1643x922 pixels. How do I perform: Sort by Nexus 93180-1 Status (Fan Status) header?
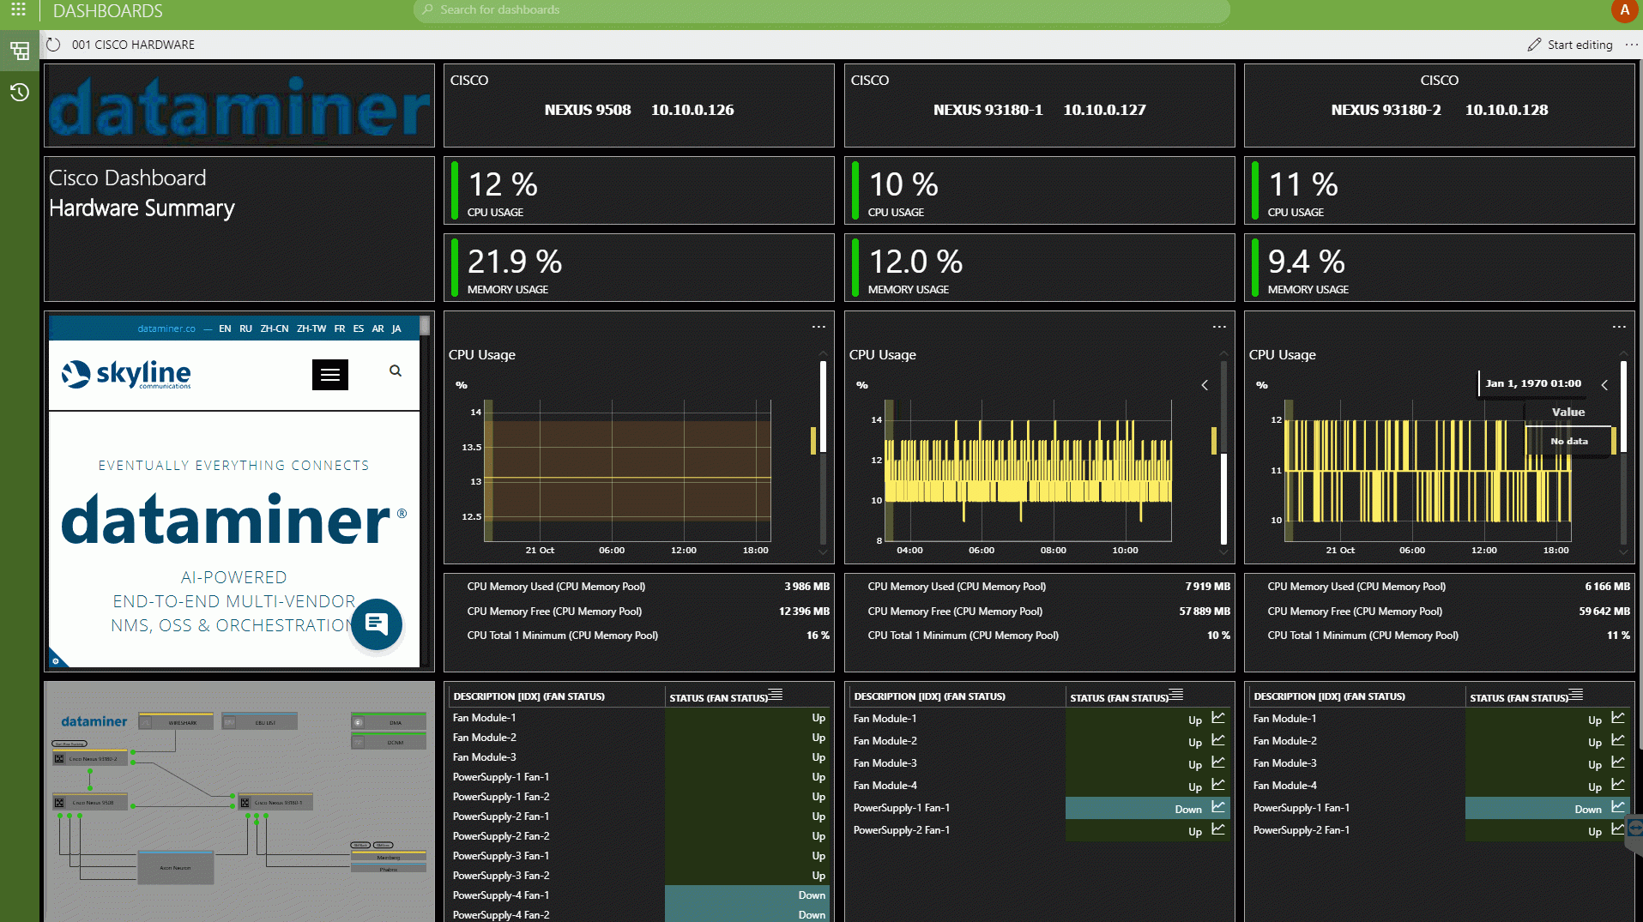pos(1119,698)
